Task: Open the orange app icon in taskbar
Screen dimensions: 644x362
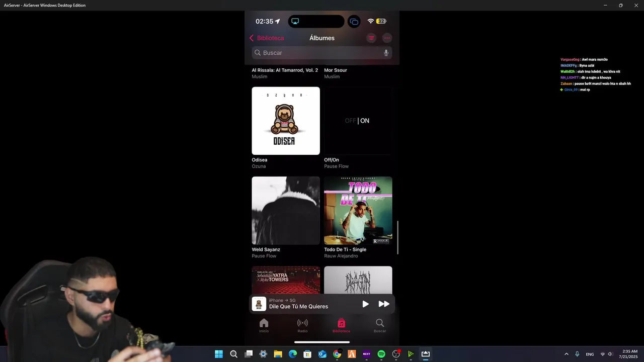Action: click(x=352, y=354)
